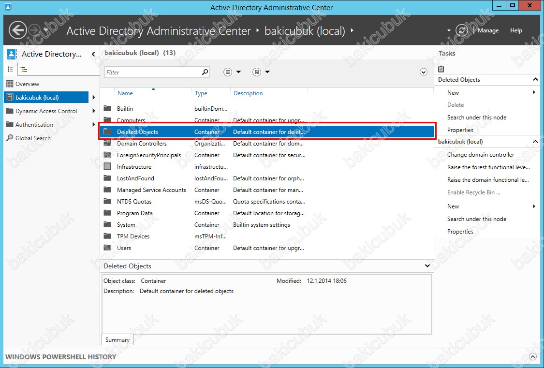Sort by the Type column header

(201, 93)
